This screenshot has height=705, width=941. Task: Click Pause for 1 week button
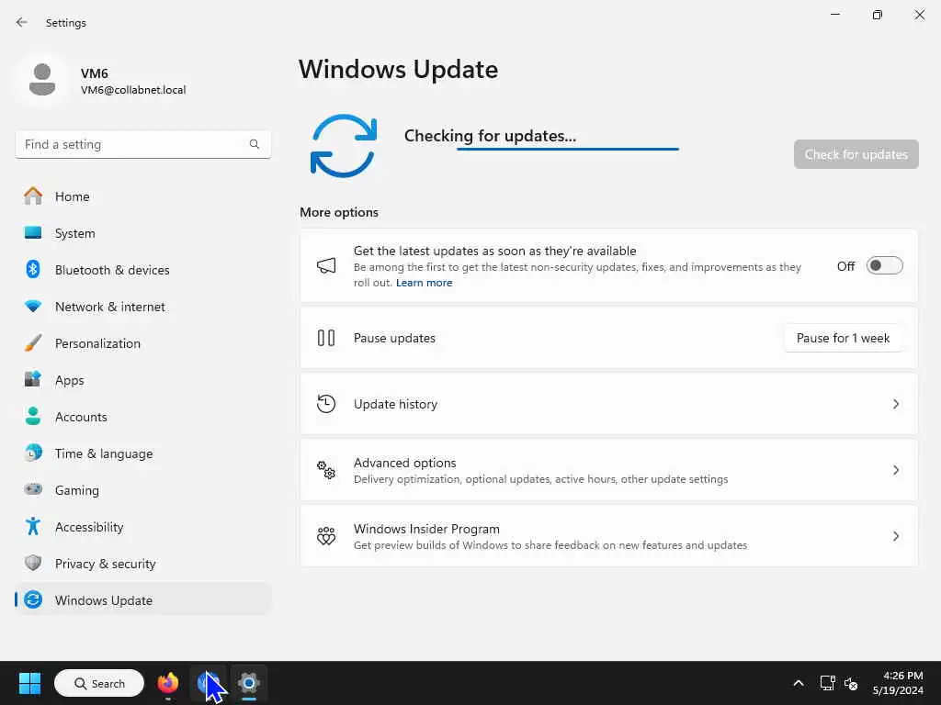click(843, 338)
